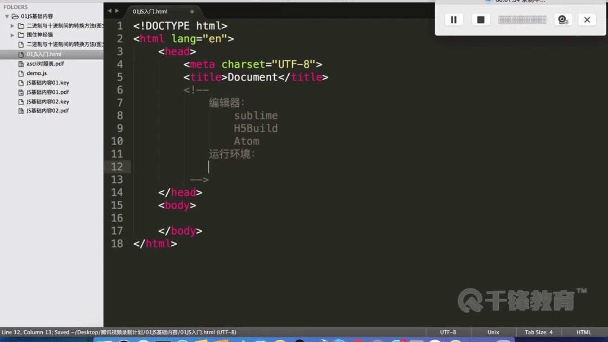Toggle selection of line number 12

[x=117, y=166]
